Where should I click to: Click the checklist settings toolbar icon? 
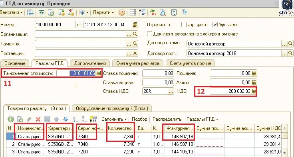coord(143,12)
